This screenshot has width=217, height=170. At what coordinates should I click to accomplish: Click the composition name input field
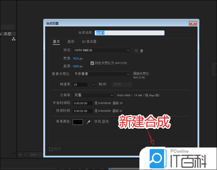pos(130,33)
